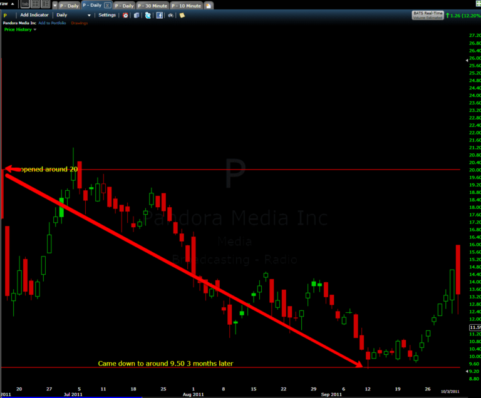
Task: Click the 'tab' layout button
Action: point(25,4)
